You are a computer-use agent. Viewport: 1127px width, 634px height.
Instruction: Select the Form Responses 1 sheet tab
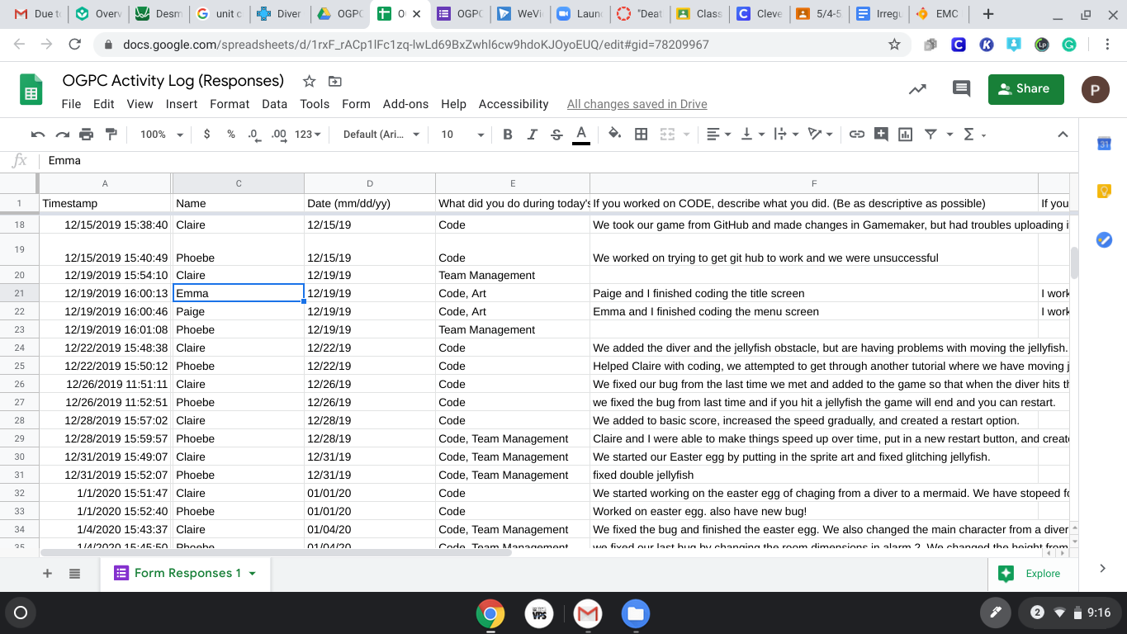point(187,573)
